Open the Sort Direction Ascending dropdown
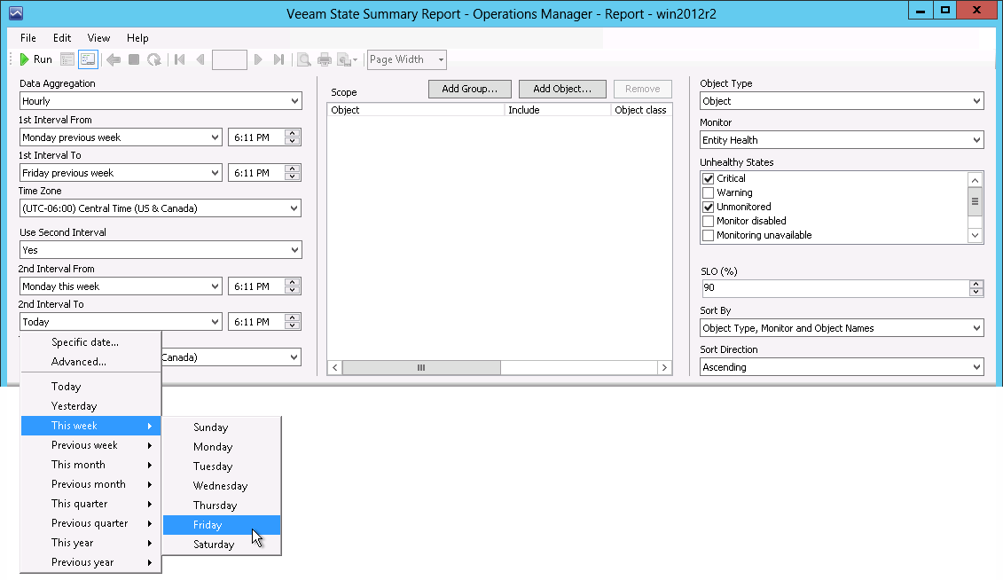This screenshot has width=1003, height=580. pyautogui.click(x=842, y=367)
